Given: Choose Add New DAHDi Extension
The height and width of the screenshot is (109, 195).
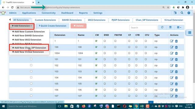Looking at the screenshot, I should [28, 36].
